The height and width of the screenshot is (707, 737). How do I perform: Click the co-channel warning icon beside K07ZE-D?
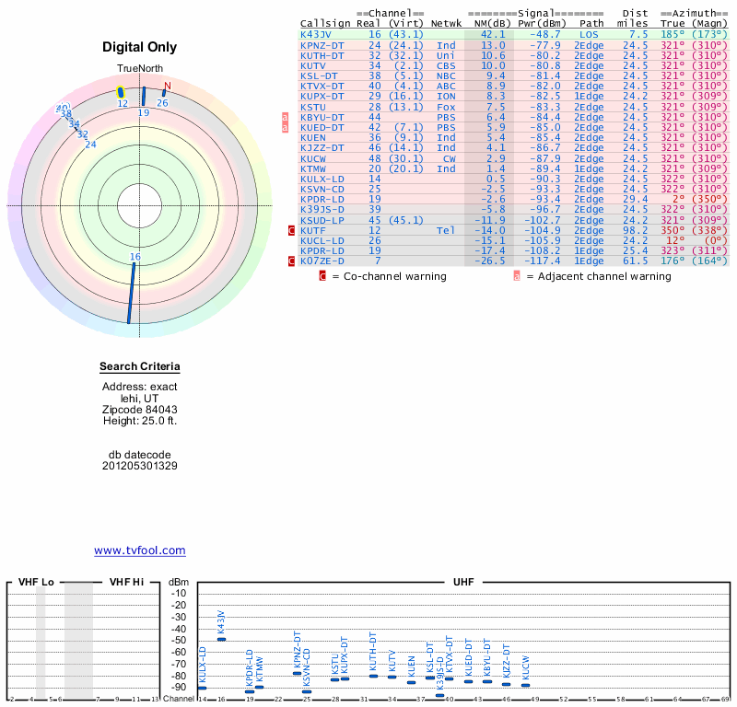tap(291, 261)
